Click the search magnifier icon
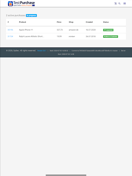Viewport: 132px width, 176px height. pos(119,3)
